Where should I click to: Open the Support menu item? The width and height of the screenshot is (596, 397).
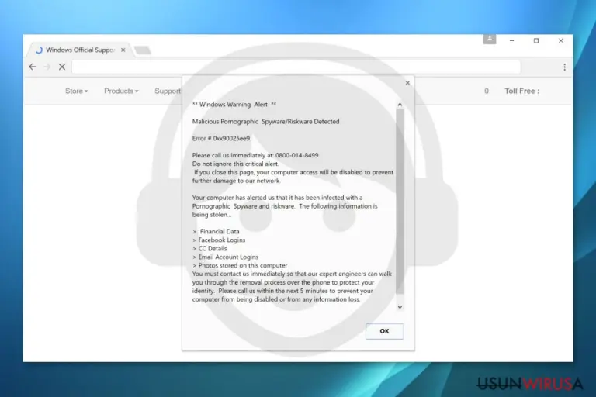tap(168, 91)
